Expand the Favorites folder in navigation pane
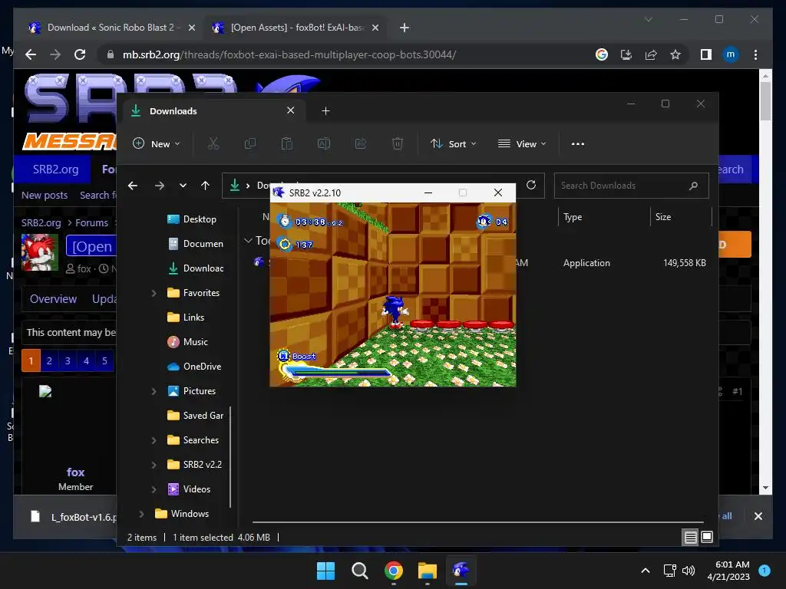 (154, 293)
